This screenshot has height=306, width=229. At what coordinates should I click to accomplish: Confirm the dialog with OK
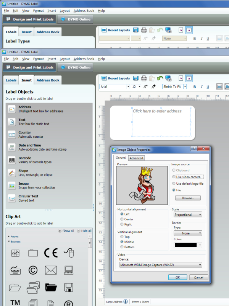177,277
